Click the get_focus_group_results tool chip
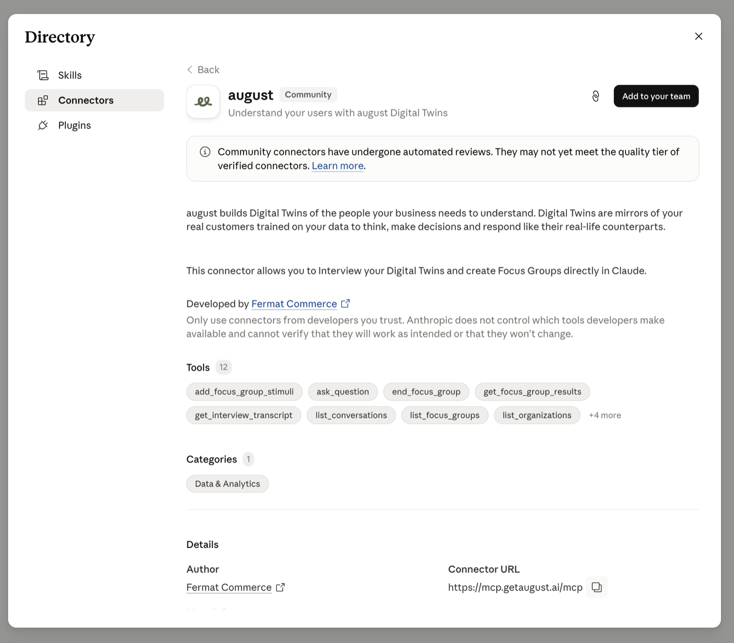The image size is (734, 643). coord(532,392)
